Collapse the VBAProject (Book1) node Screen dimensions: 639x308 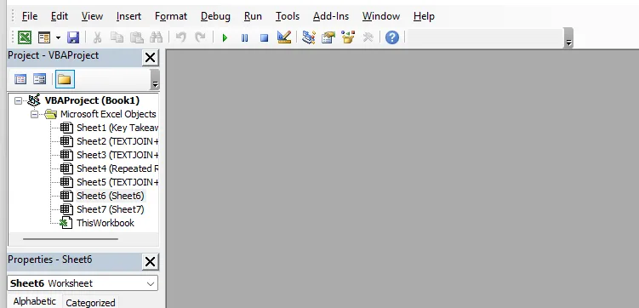tap(19, 100)
